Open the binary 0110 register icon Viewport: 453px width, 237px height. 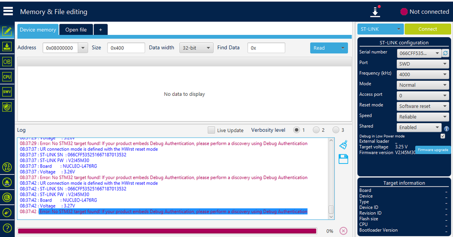7,167
